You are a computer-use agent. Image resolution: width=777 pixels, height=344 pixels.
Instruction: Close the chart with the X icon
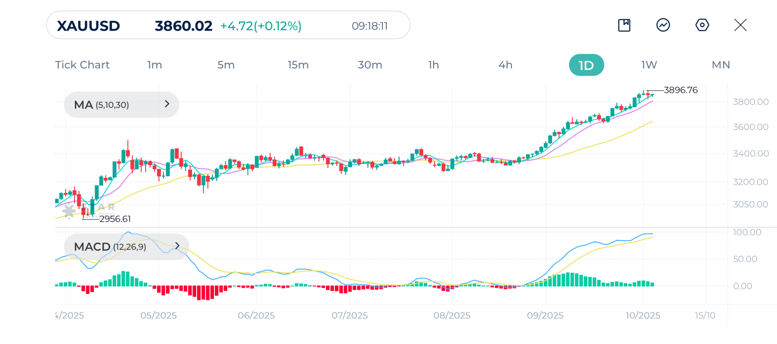[x=740, y=25]
